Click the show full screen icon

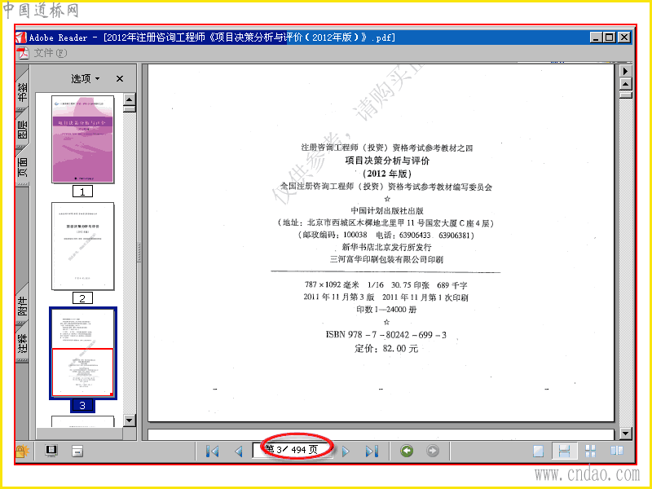pos(51,452)
